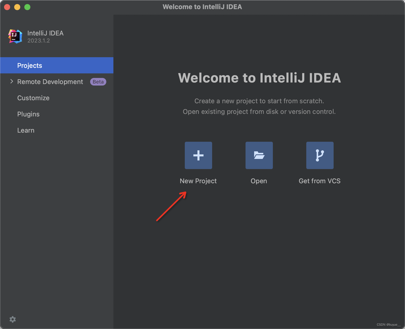Click the 2023.1.2 version text
This screenshot has height=329, width=405.
(x=38, y=41)
